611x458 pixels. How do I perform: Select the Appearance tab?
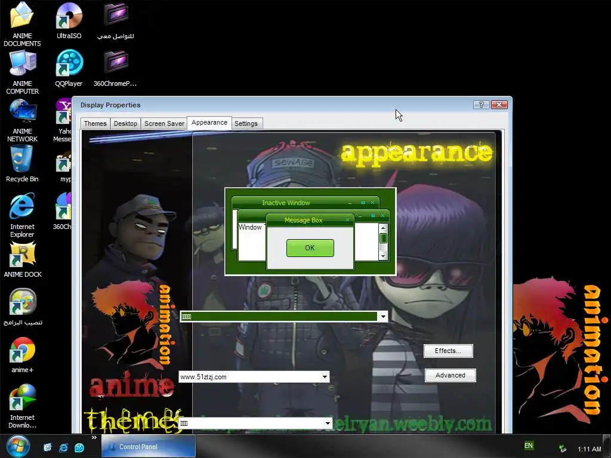(209, 123)
